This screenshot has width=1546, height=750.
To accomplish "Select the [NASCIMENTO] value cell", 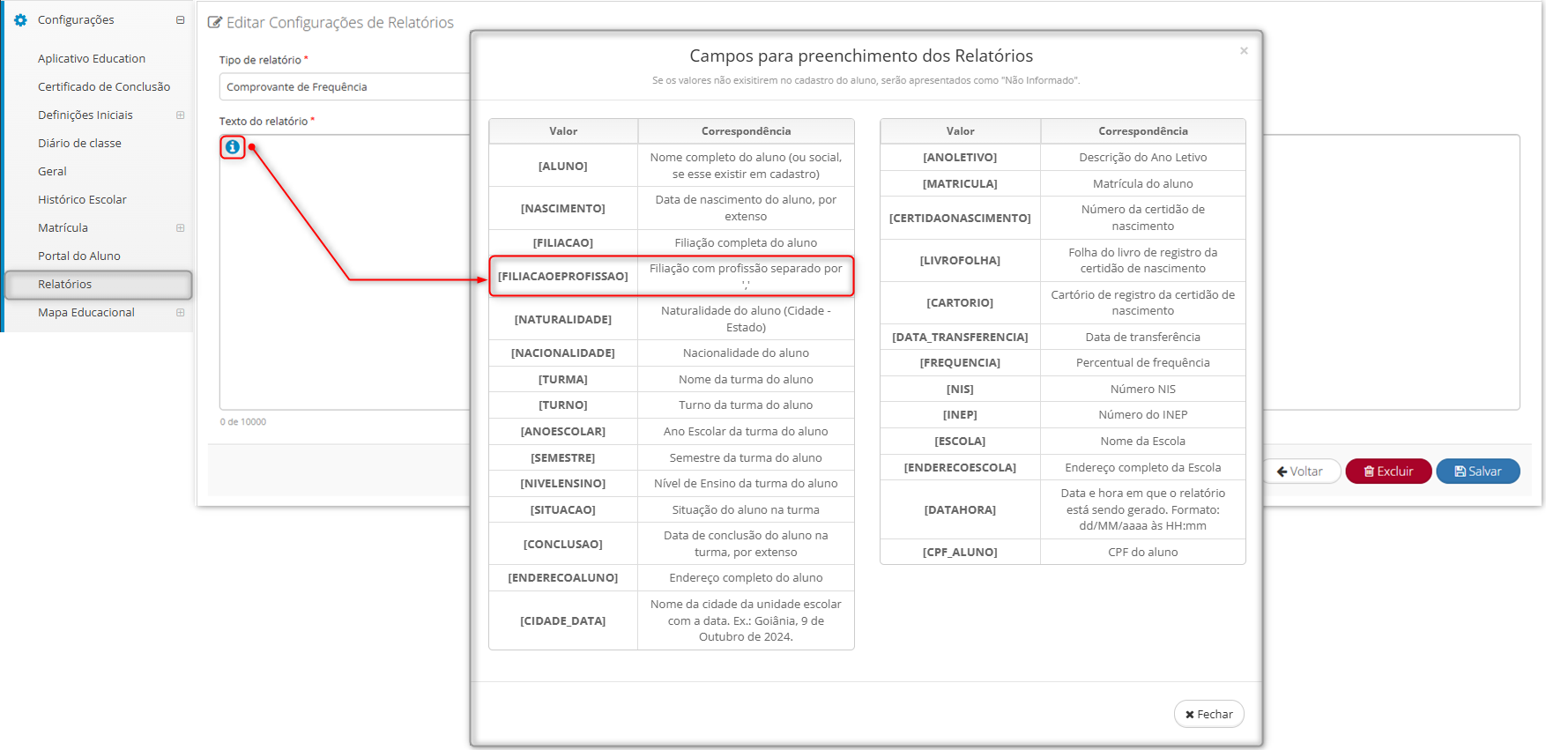I will (x=563, y=208).
